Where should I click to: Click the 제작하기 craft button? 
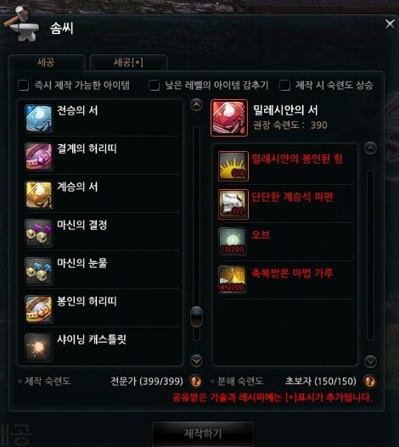coord(203,433)
